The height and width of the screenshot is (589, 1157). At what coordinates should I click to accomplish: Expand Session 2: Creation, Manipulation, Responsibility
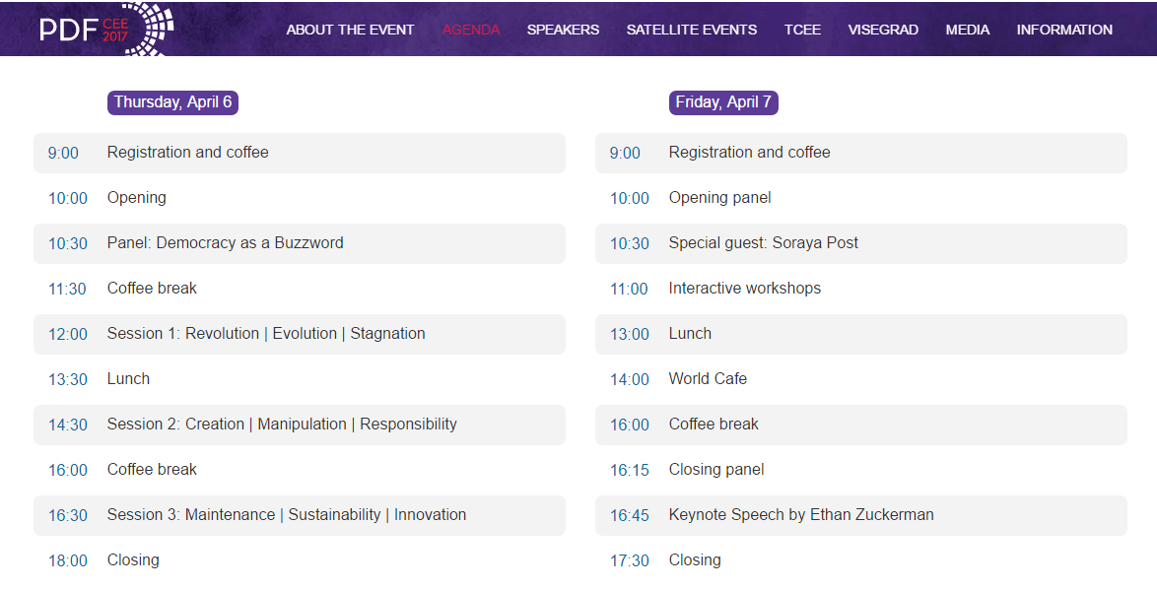(282, 425)
